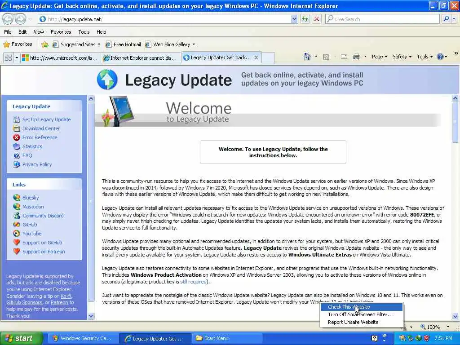Open a new blank tab
This screenshot has height=345, width=460.
(268, 57)
